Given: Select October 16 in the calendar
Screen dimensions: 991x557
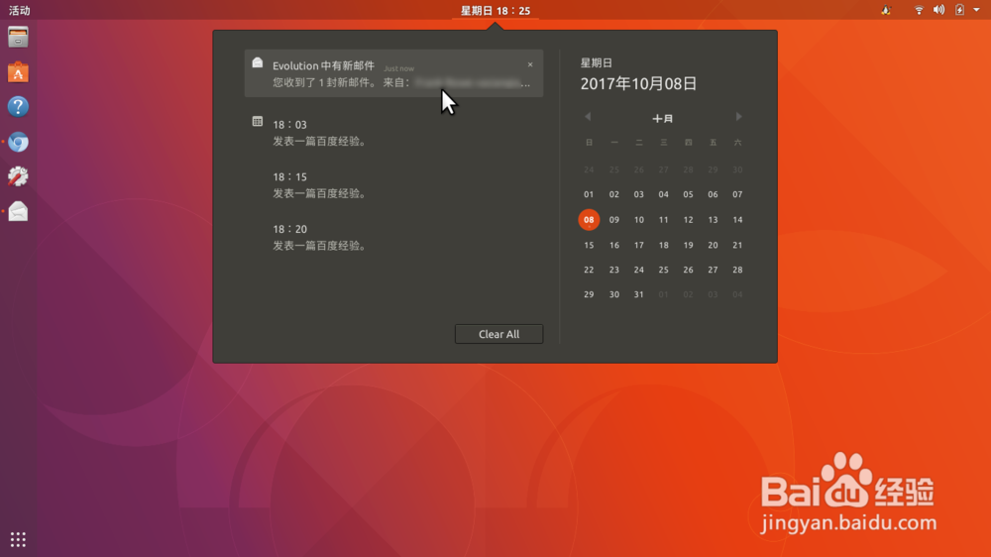Looking at the screenshot, I should click(613, 245).
